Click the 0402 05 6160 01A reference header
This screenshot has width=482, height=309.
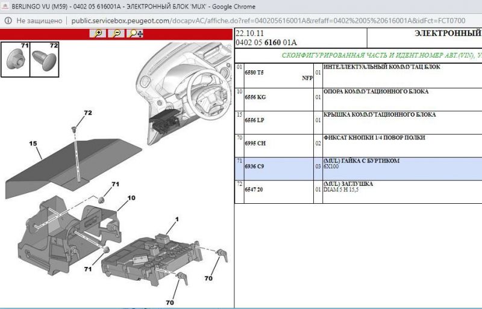(x=266, y=43)
